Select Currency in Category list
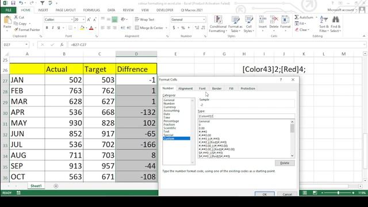368x207 pixels. pos(170,107)
